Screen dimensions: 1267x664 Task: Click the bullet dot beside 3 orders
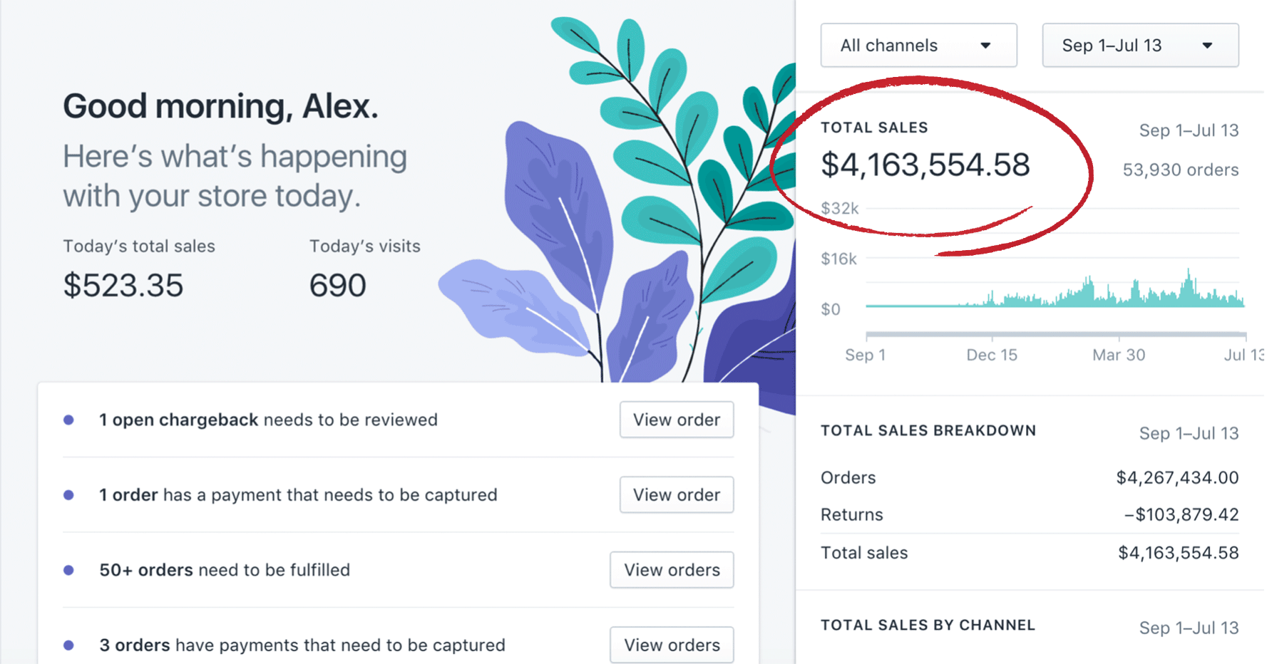[69, 645]
